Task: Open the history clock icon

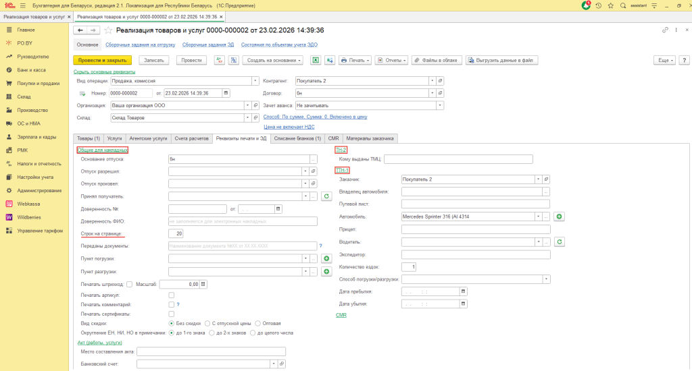Action: click(598, 5)
